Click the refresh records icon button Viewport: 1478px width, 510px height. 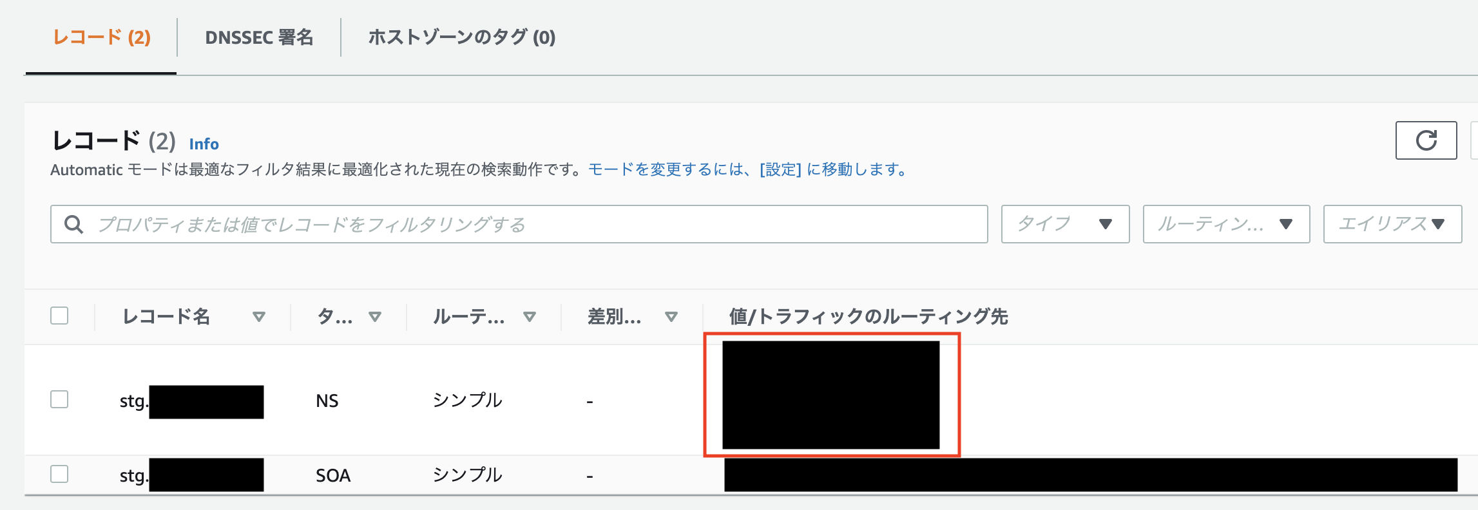coord(1426,140)
